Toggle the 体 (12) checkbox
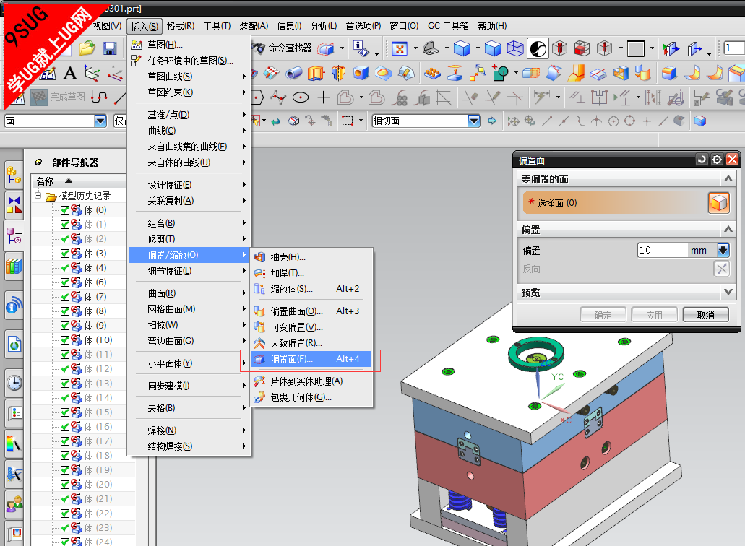Viewport: 745px width, 546px height. click(x=65, y=369)
